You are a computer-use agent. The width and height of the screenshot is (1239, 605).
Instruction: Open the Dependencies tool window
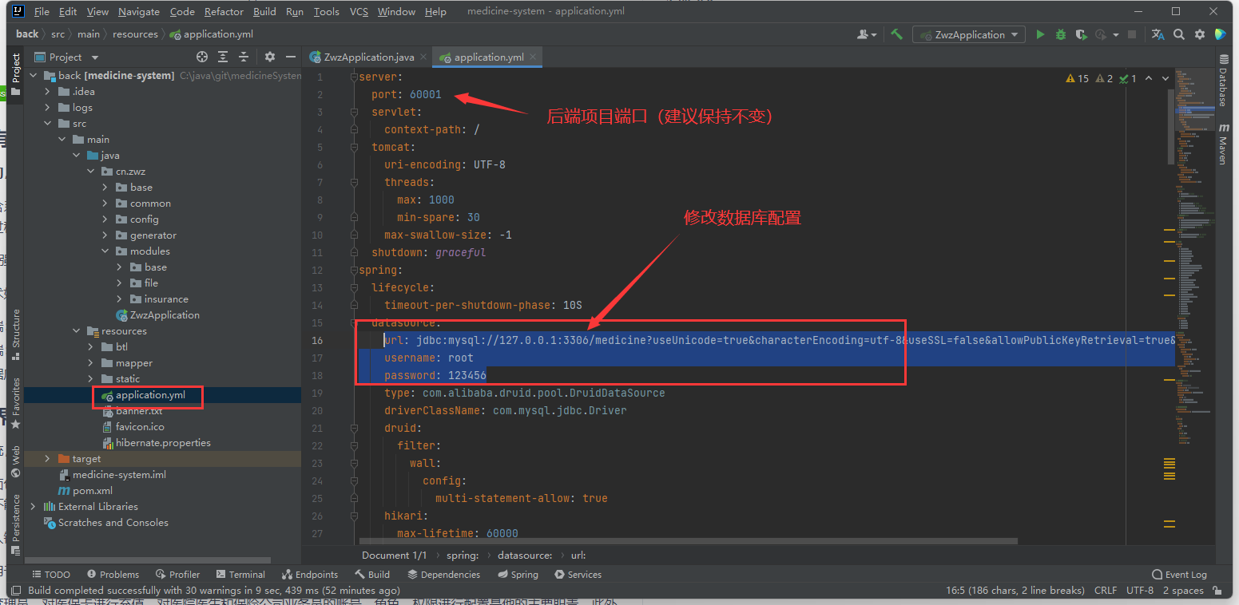[x=443, y=574]
